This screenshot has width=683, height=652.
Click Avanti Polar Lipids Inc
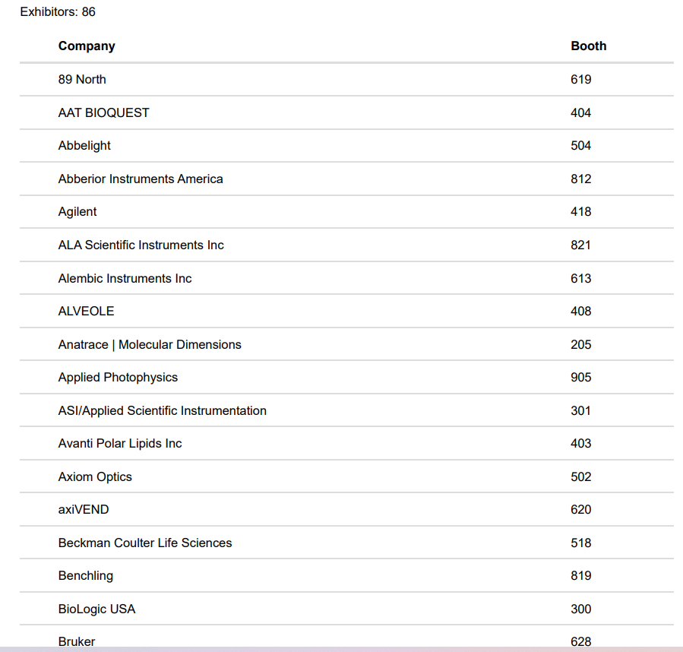pos(120,444)
